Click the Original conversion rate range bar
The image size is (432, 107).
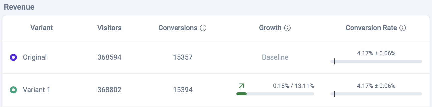coord(376,61)
